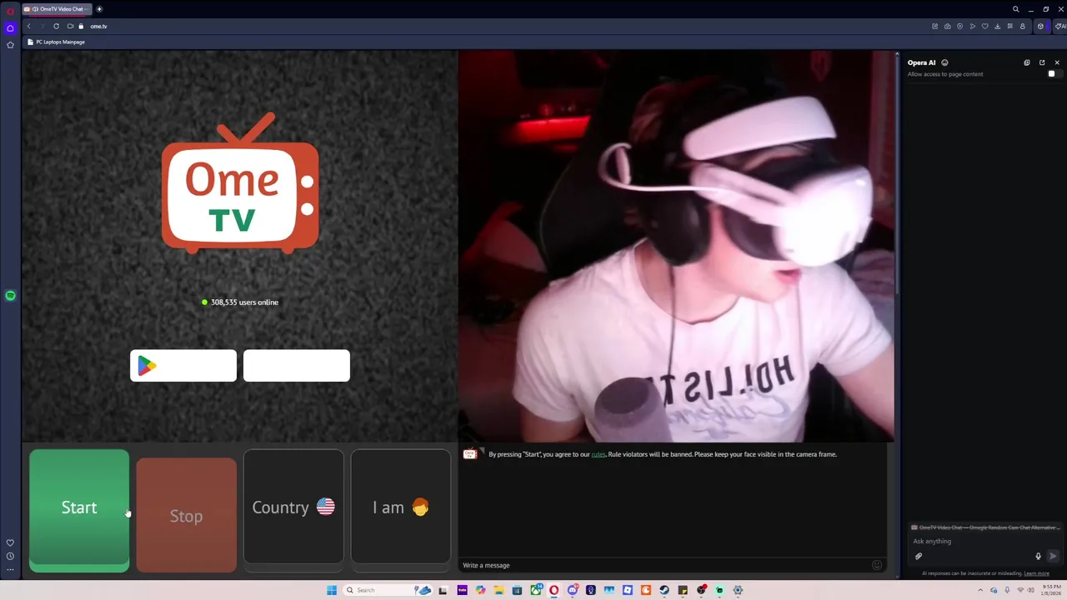Open the Windows Start menu
Screen dimensions: 1067x600
coord(332,590)
